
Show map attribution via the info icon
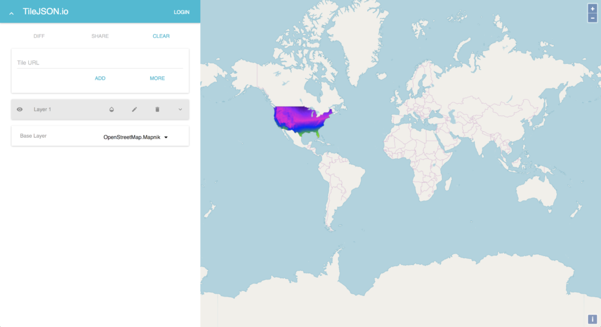(x=592, y=319)
